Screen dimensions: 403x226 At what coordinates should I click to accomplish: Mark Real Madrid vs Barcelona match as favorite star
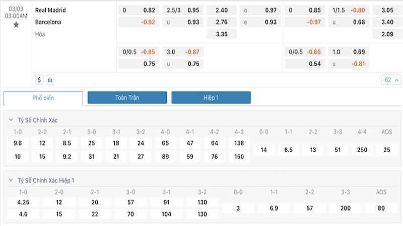[16, 25]
